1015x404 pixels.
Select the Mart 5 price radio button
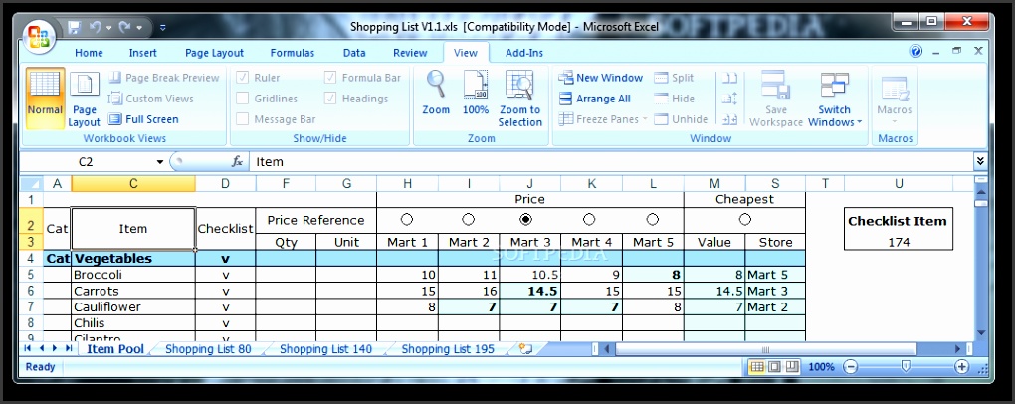[653, 220]
